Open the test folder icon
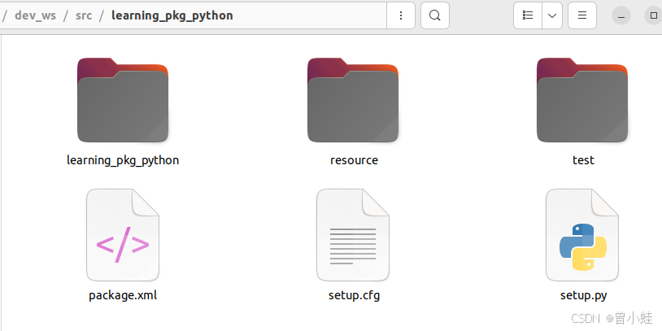The height and width of the screenshot is (331, 662). [x=582, y=100]
